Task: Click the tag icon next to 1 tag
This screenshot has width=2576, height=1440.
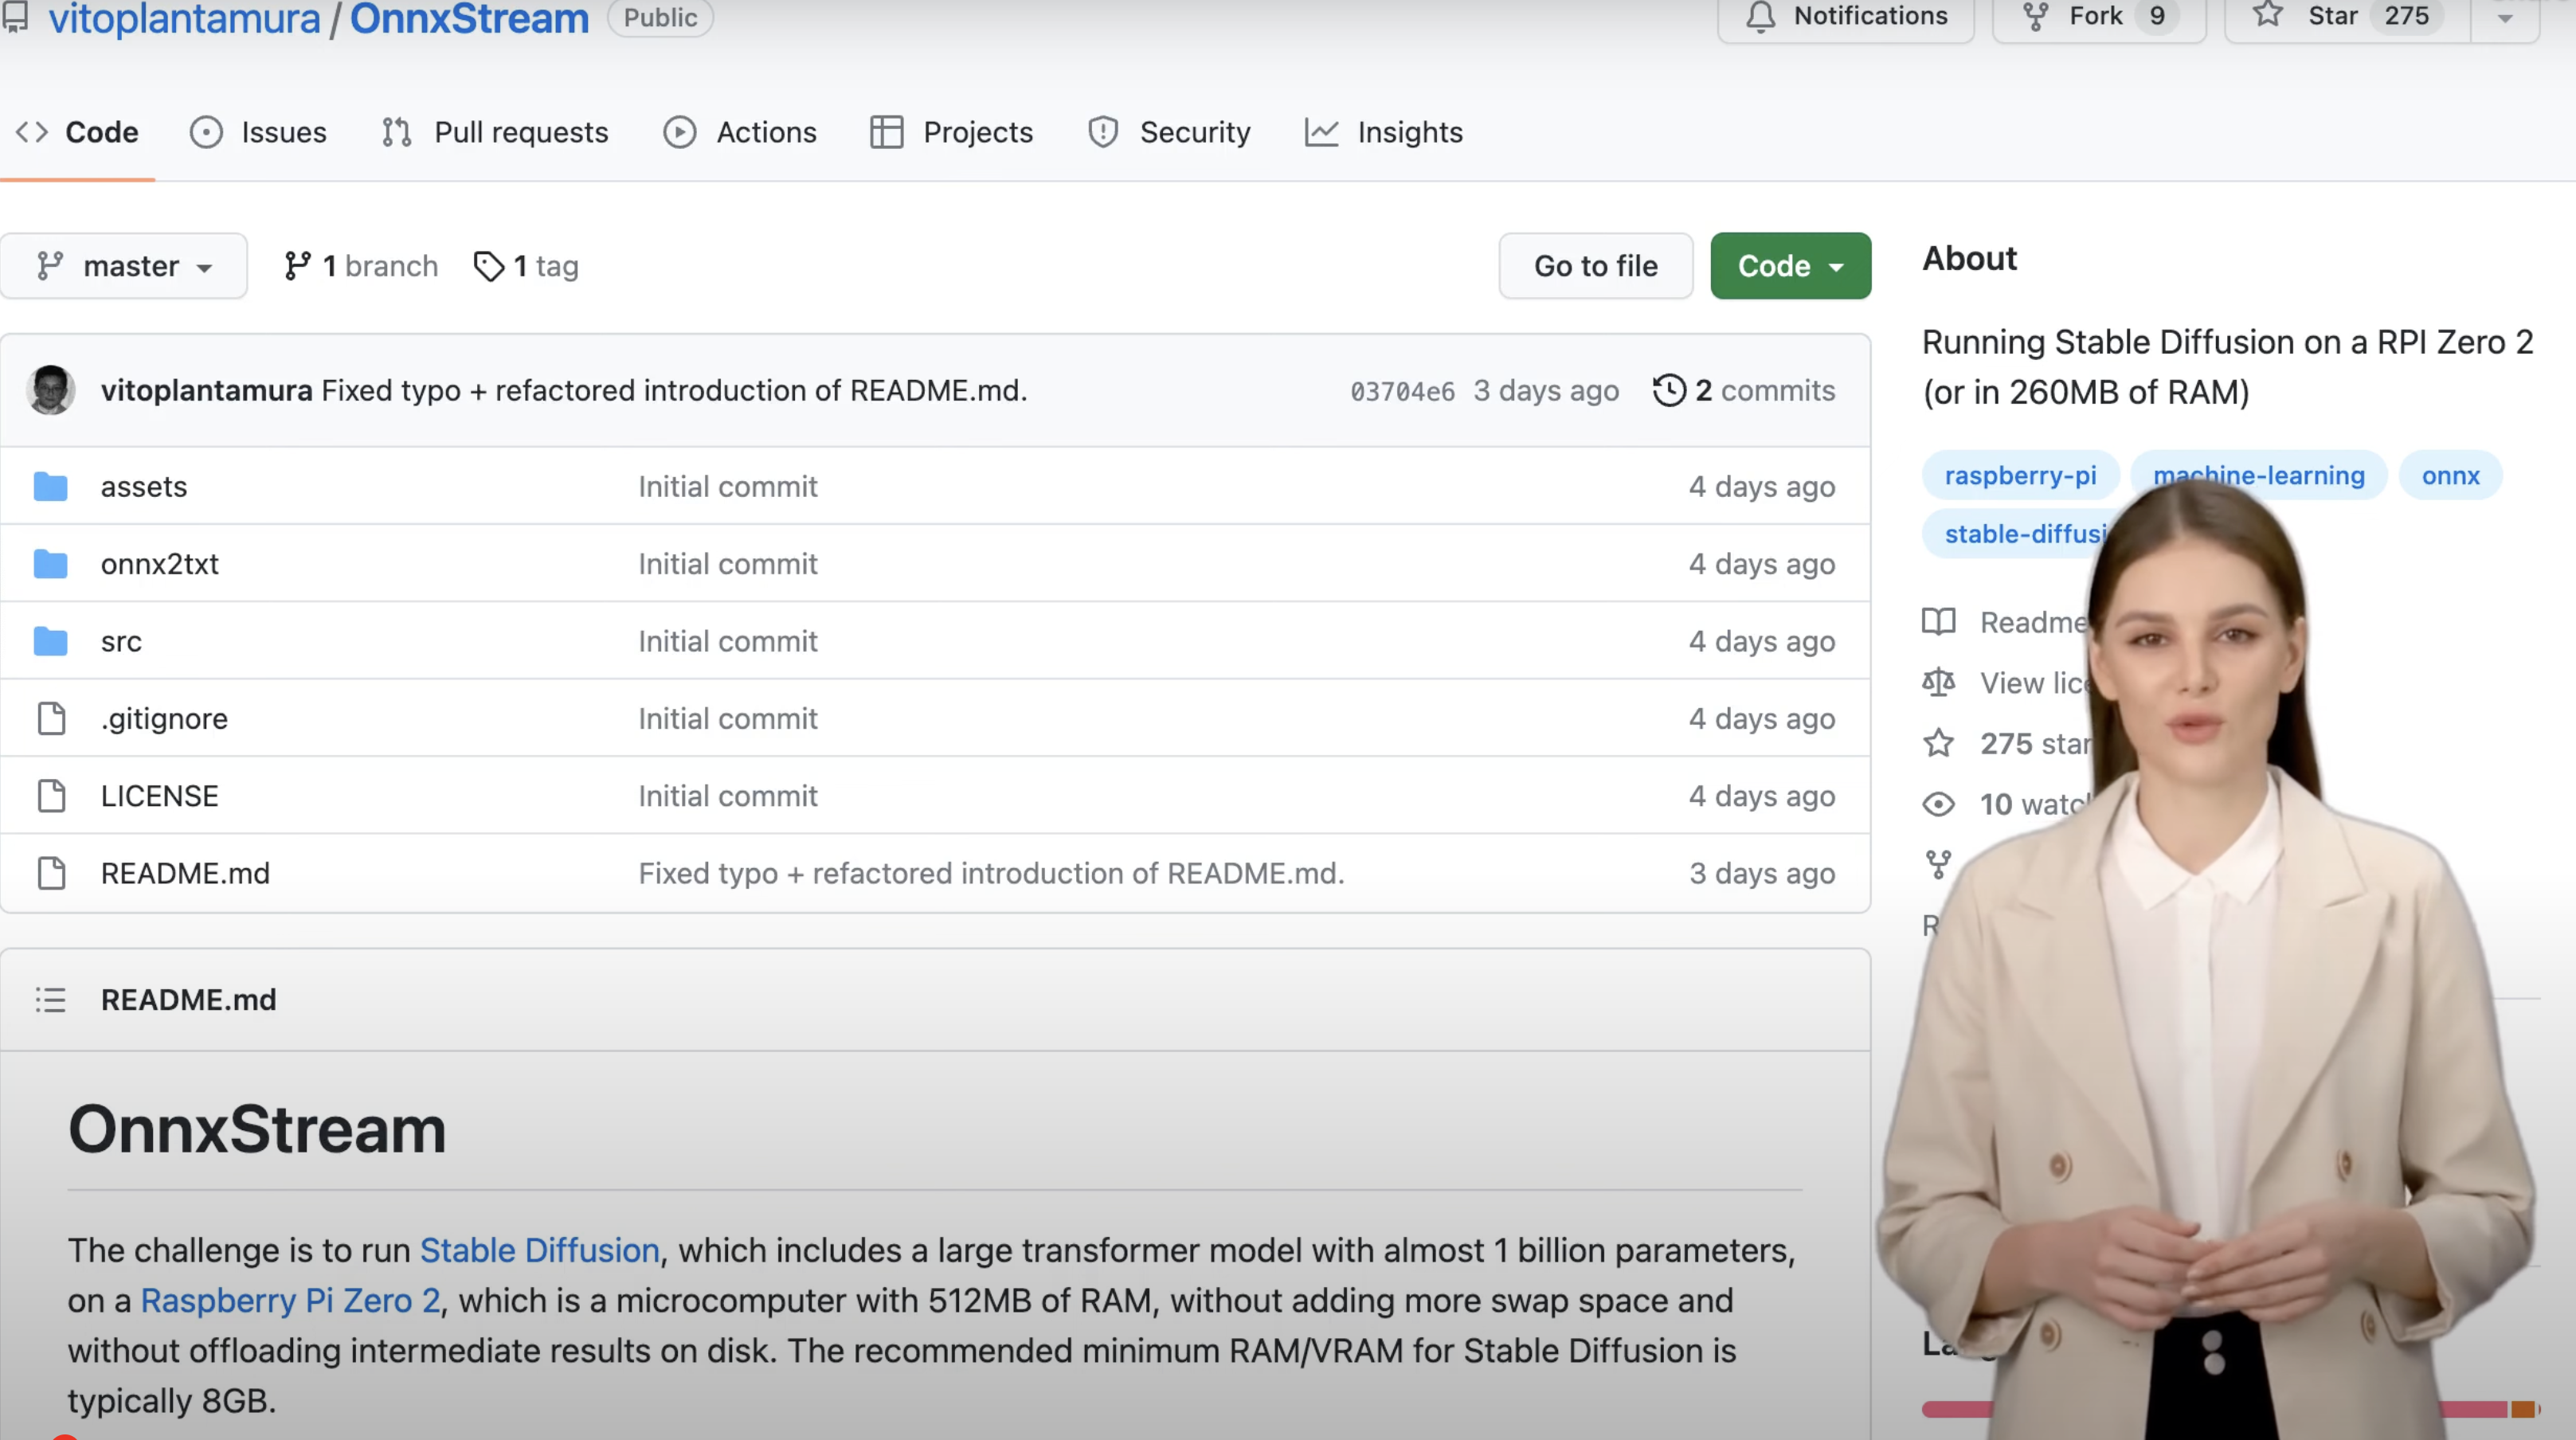Action: [x=488, y=266]
